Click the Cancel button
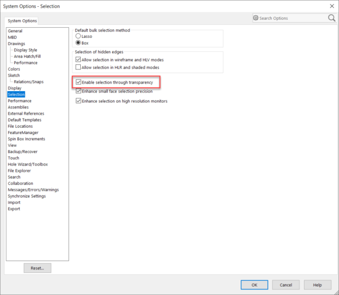This screenshot has height=295, width=339. [x=286, y=285]
